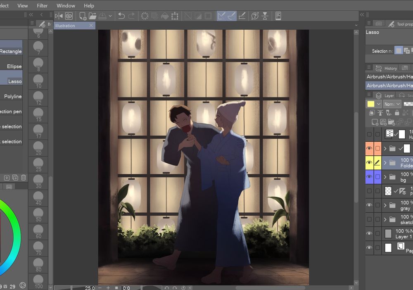Viewport: 413px width, 290px height.
Task: Click the Snap to Special Ruler icon
Action: point(232,16)
